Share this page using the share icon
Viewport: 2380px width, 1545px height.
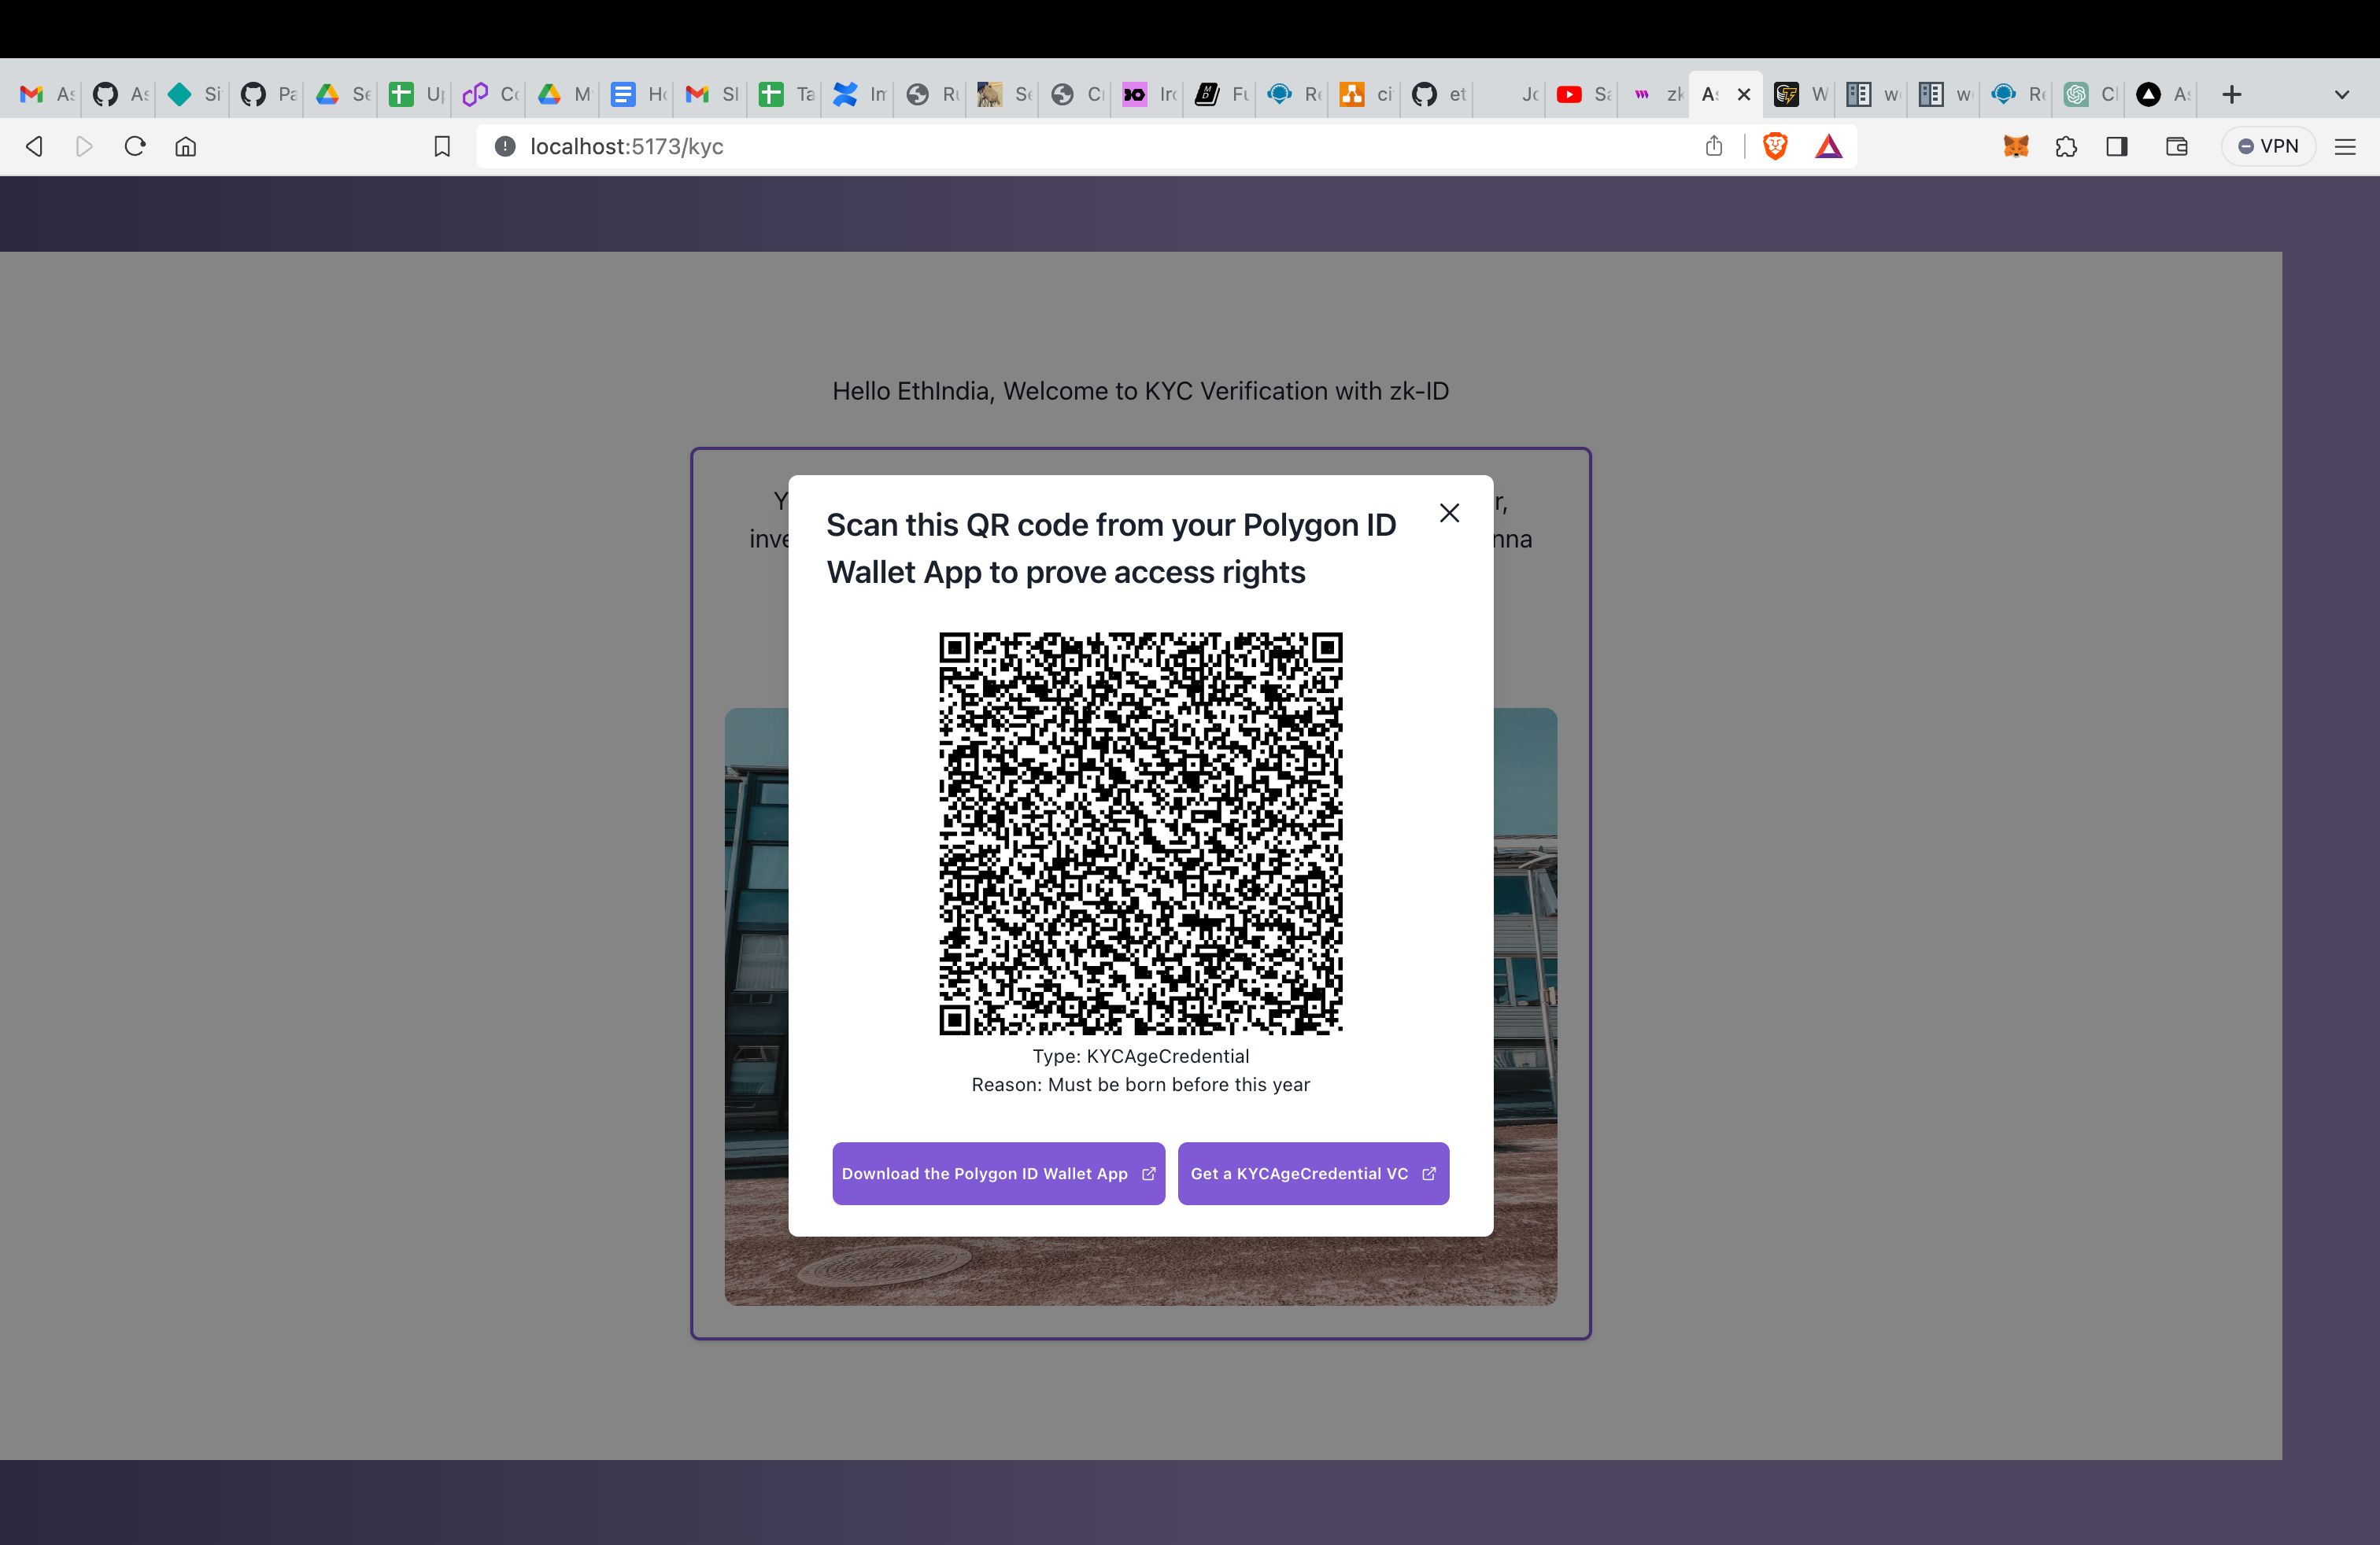(x=1714, y=146)
